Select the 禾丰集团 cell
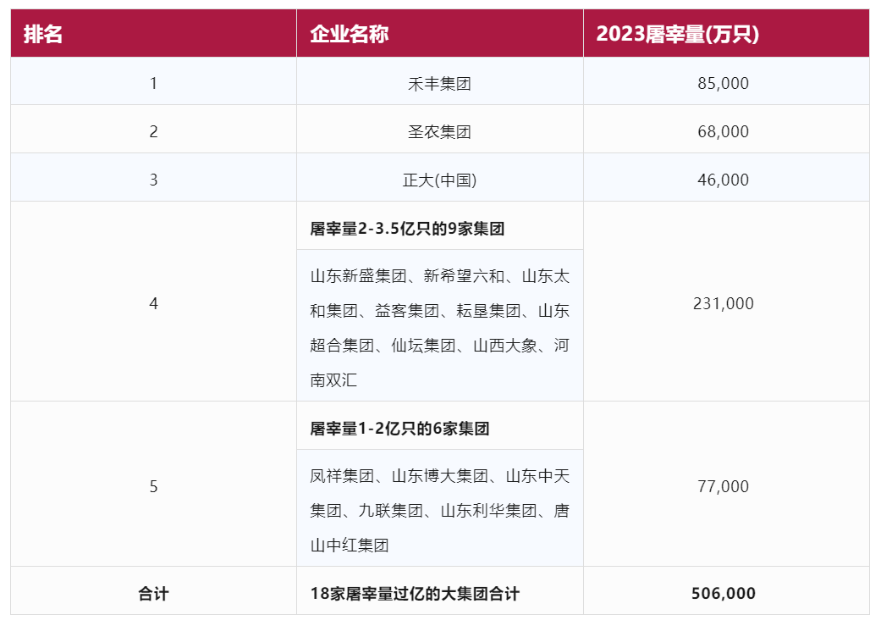 [x=440, y=81]
